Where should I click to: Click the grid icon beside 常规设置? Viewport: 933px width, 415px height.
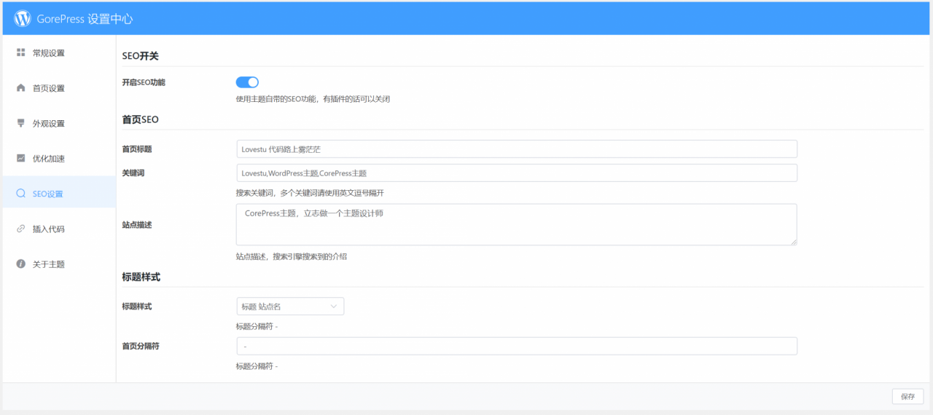click(x=21, y=52)
